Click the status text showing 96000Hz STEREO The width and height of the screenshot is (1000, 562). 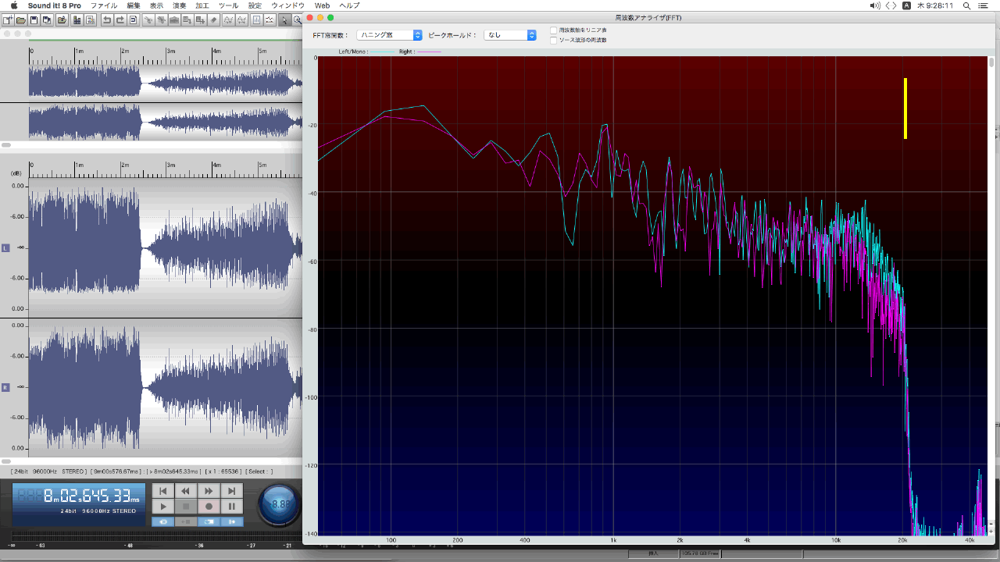point(50,471)
